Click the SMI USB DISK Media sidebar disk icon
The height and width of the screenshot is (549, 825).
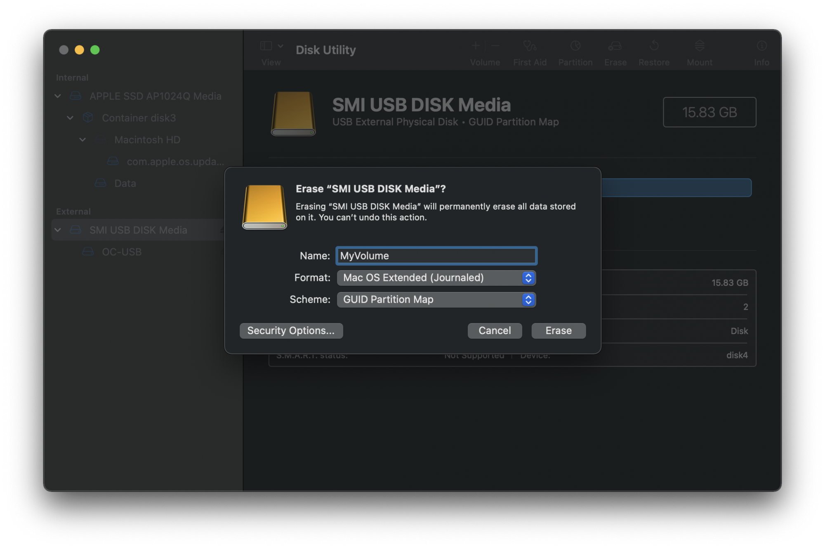tap(75, 230)
